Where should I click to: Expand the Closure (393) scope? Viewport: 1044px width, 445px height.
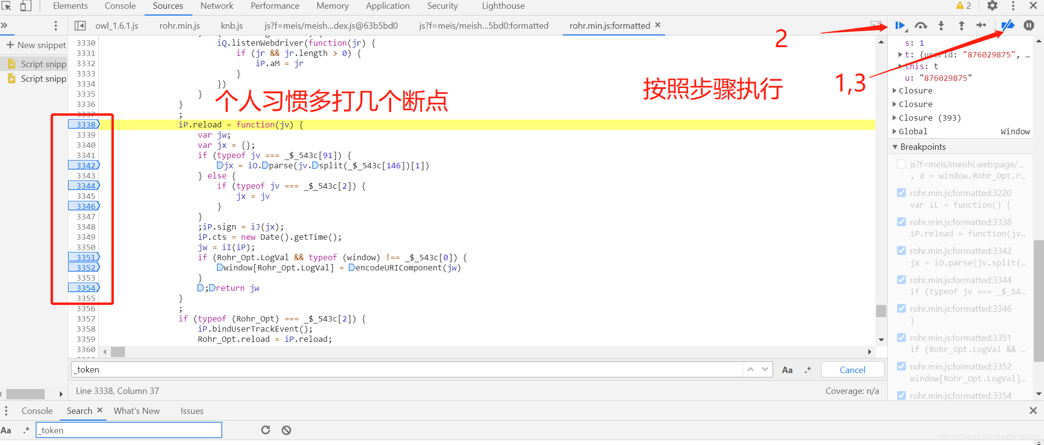(895, 118)
